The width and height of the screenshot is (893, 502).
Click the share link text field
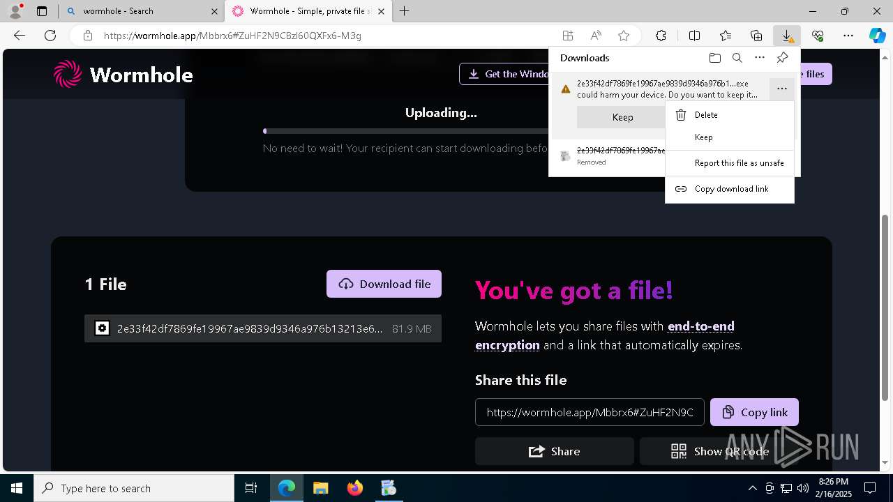(x=590, y=412)
